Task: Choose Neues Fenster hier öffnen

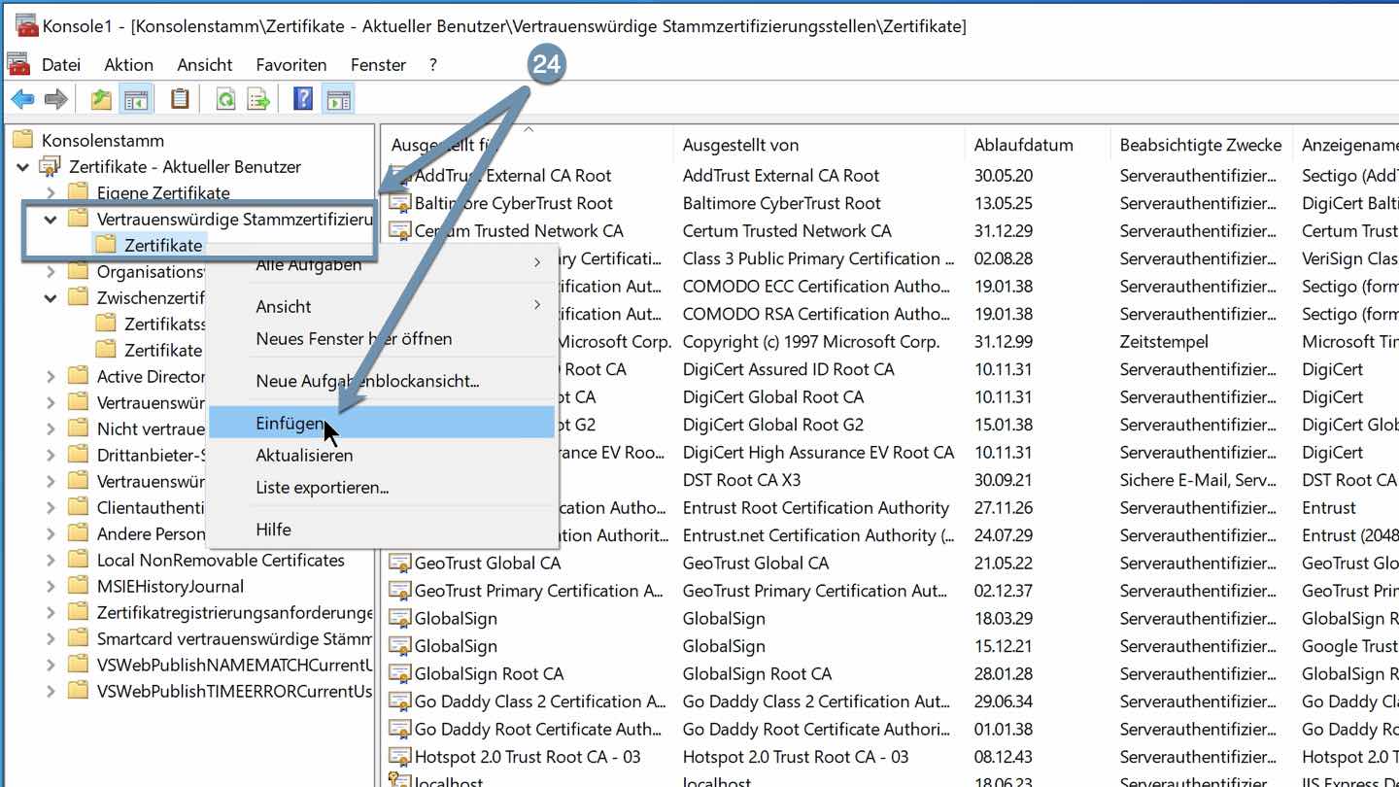Action: (x=381, y=338)
